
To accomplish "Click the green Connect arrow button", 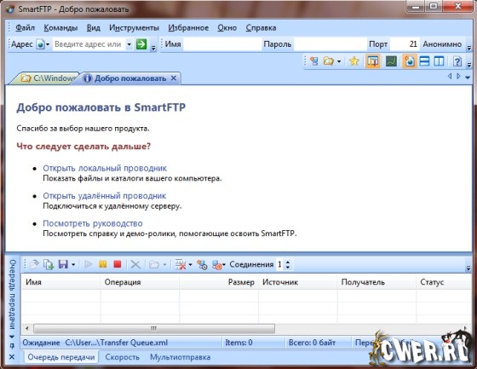I will tap(141, 44).
